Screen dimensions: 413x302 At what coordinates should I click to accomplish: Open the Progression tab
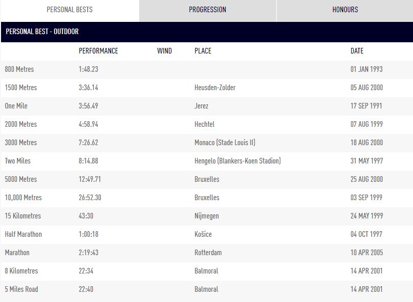coord(207,10)
